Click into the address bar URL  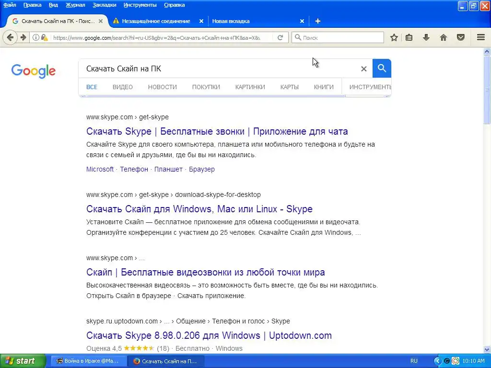pos(157,37)
